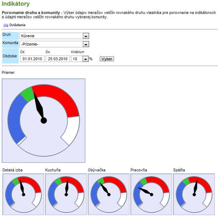Open the Ovládanie control link
Screen dimensions: 218x218
click(x=17, y=25)
